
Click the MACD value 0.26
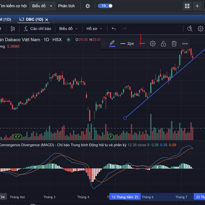pos(155,145)
